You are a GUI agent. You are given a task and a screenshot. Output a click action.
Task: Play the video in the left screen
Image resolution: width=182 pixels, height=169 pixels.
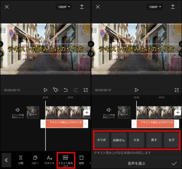point(45,90)
